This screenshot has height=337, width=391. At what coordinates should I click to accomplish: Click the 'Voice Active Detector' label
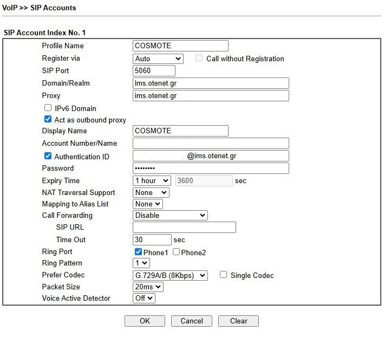[x=76, y=298]
